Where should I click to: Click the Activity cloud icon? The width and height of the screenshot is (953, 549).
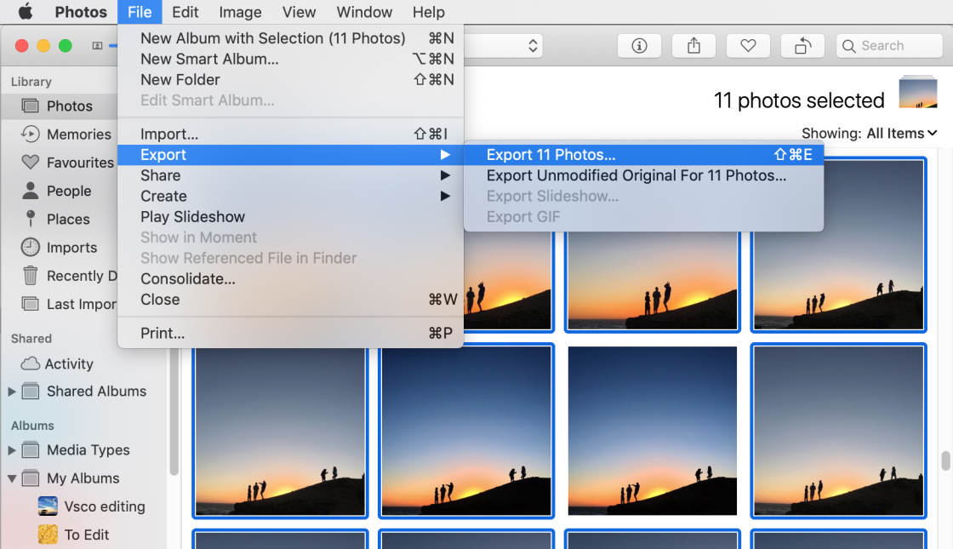(30, 363)
